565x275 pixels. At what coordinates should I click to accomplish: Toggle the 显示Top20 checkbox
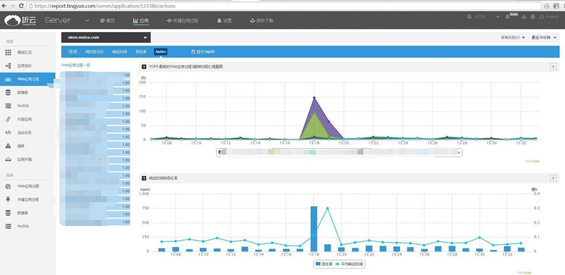(193, 52)
